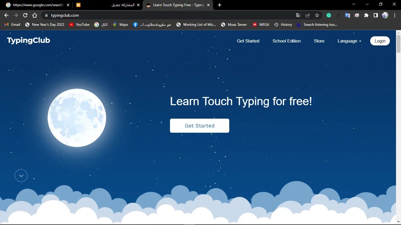Open the Facebook bookmark
401x225 pixels.
point(152,25)
